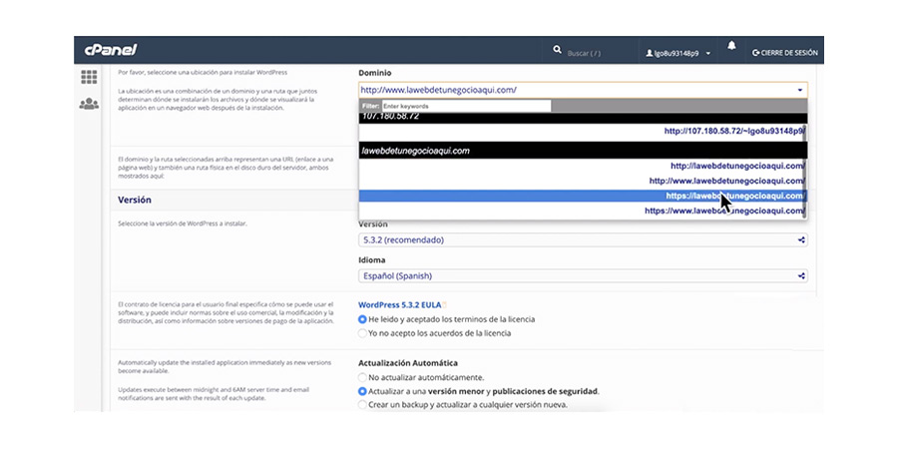
Task: Click the Idioma label
Action: (372, 260)
